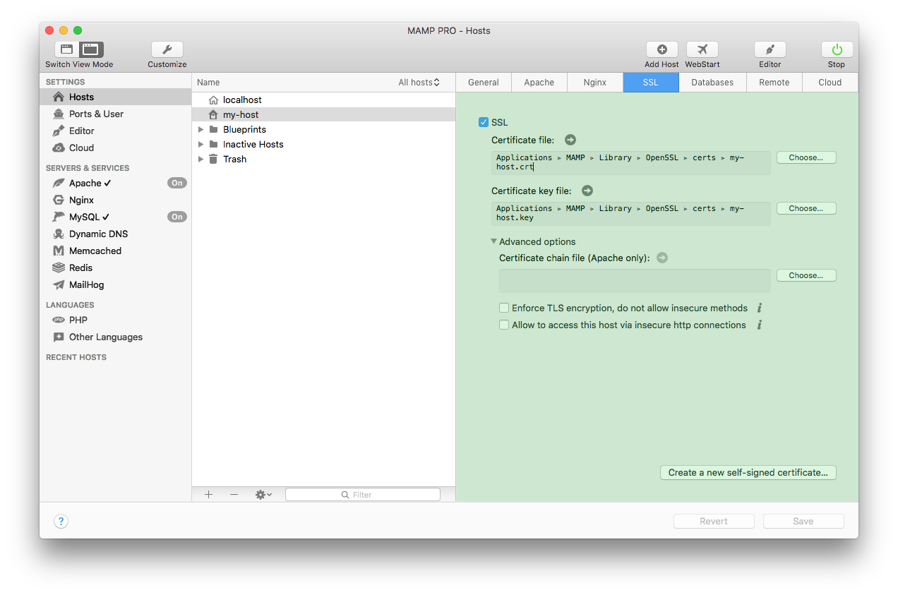Click the arrow icon beside Certificate file

pos(570,140)
